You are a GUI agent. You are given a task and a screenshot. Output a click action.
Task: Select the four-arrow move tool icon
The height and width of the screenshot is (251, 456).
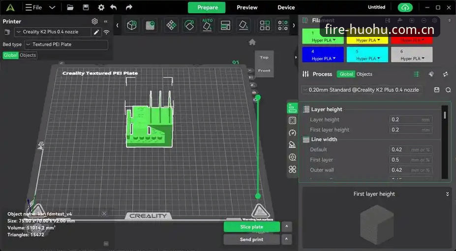[171, 26]
